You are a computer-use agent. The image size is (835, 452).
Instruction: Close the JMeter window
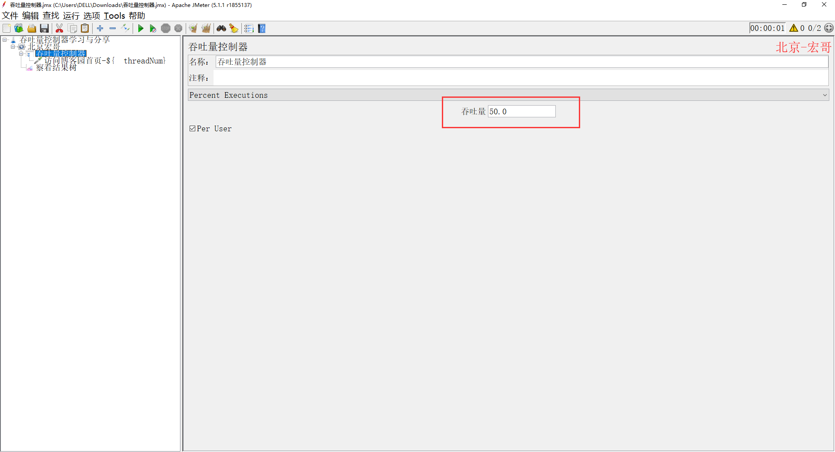pyautogui.click(x=824, y=5)
